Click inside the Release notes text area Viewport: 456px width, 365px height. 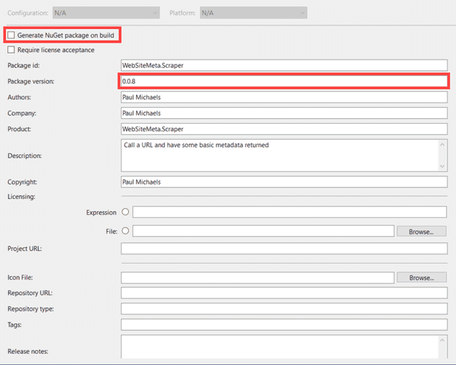(x=280, y=347)
